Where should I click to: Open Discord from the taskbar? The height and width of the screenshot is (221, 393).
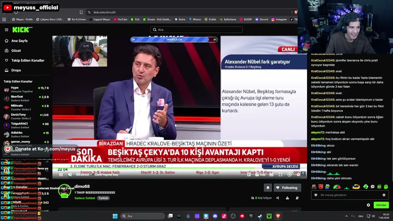coord(215,216)
